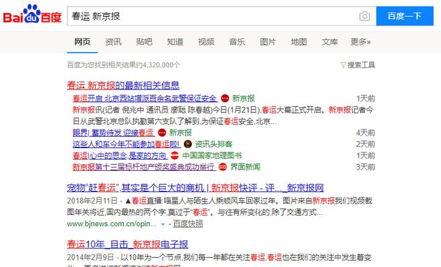Image resolution: width=441 pixels, height=267 pixels.
Task: Click 新京报 source name beside 春运开启
Action: (x=244, y=98)
